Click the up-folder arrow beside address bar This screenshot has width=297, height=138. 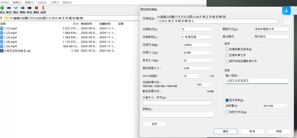click(1, 18)
